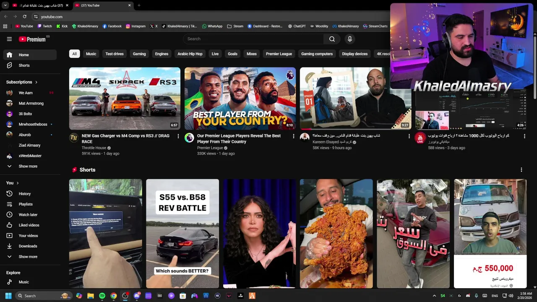Open the browser apps grid shortcut
This screenshot has height=302, width=537.
pos(5,26)
